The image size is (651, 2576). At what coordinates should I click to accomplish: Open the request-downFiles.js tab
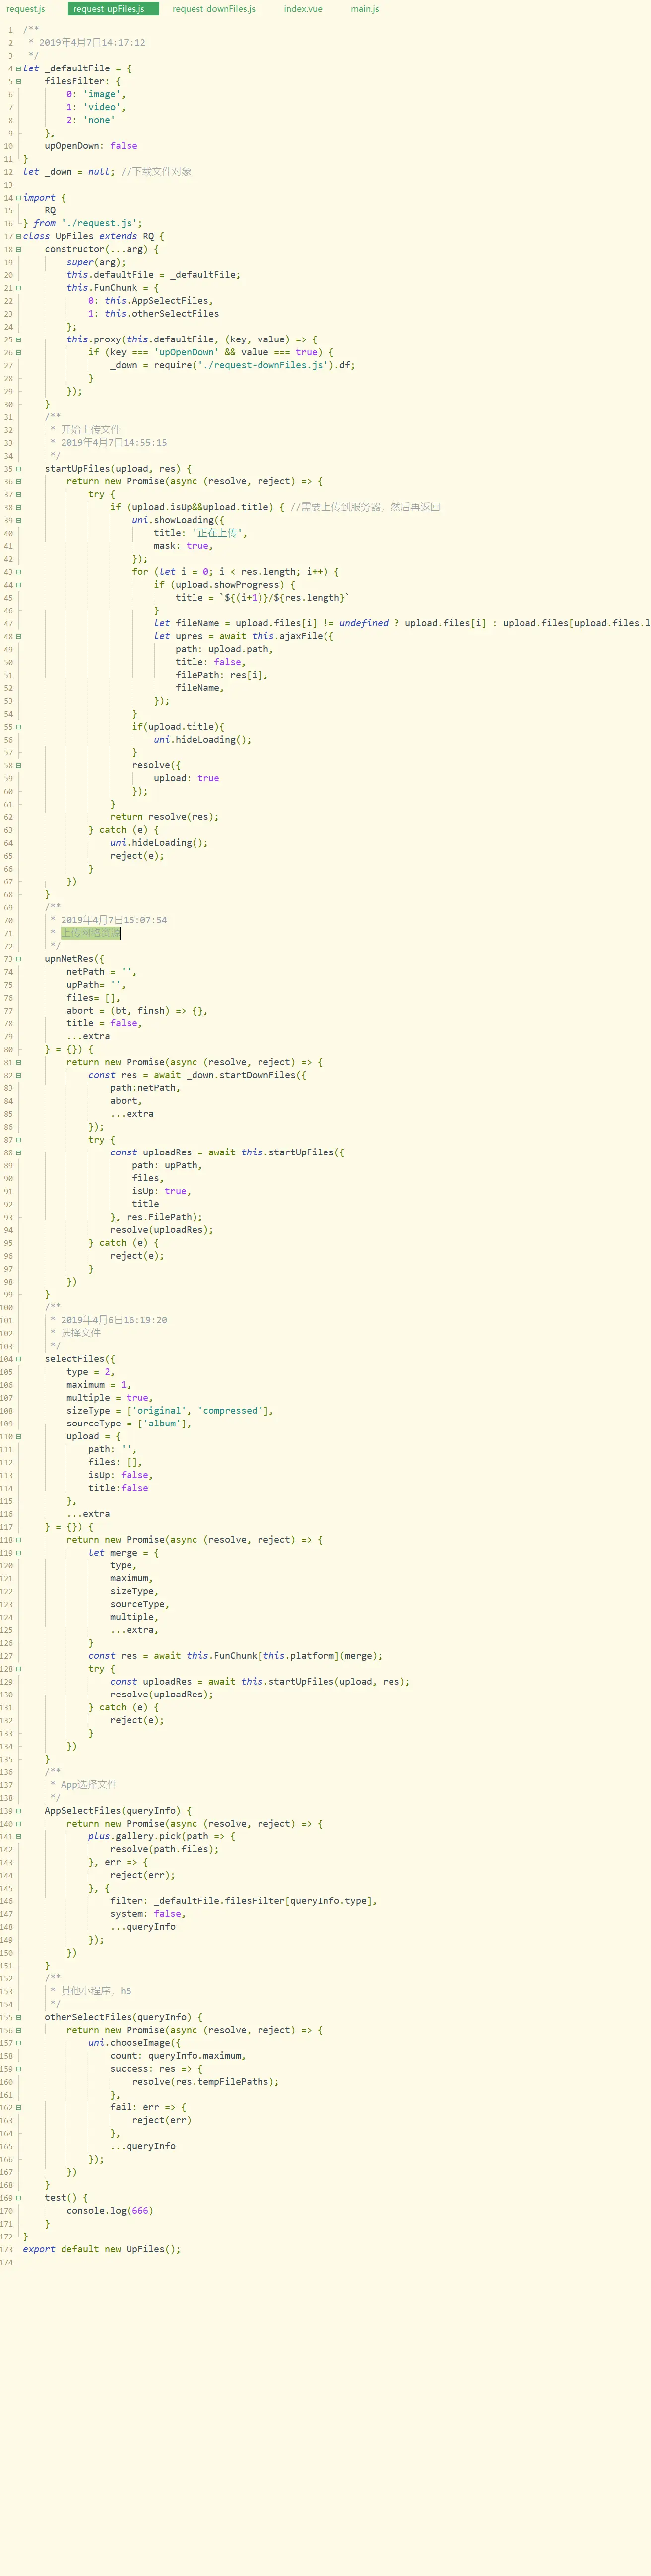(213, 9)
